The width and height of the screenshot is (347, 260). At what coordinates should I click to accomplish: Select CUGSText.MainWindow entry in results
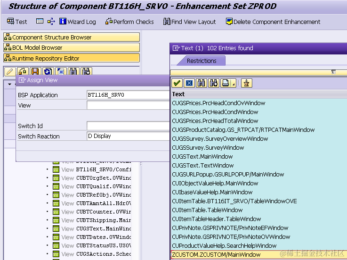point(202,157)
